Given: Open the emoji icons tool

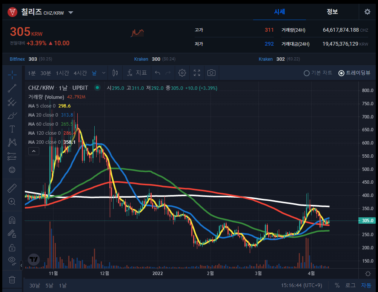Looking at the screenshot, I should point(12,170).
